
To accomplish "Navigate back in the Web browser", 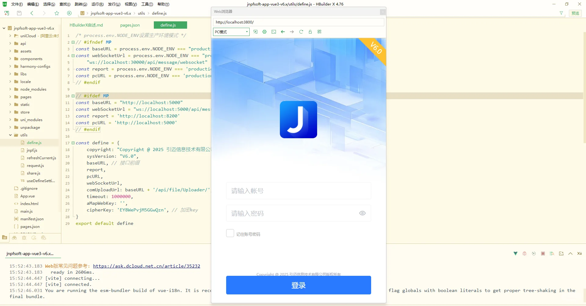I will (283, 32).
